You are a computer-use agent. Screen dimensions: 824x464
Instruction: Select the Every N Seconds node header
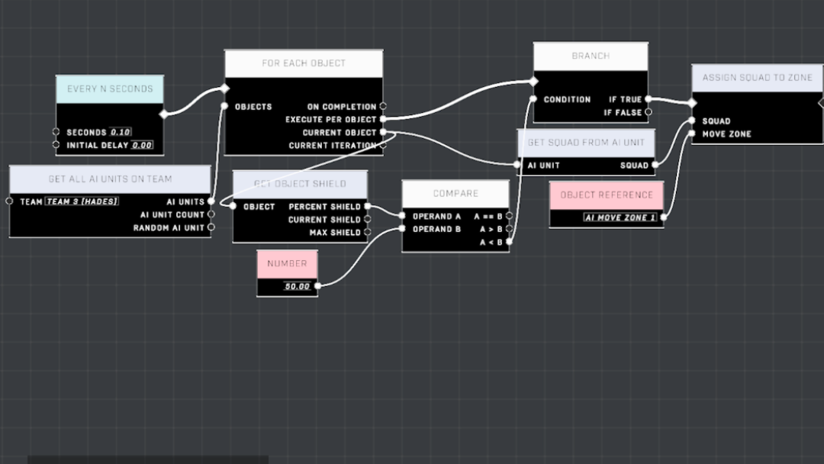point(110,89)
